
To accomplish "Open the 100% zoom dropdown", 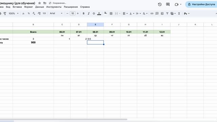I will pos(14,14).
